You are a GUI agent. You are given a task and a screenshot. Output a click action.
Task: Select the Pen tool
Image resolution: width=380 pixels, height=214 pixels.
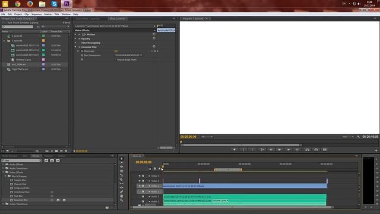click(122, 191)
